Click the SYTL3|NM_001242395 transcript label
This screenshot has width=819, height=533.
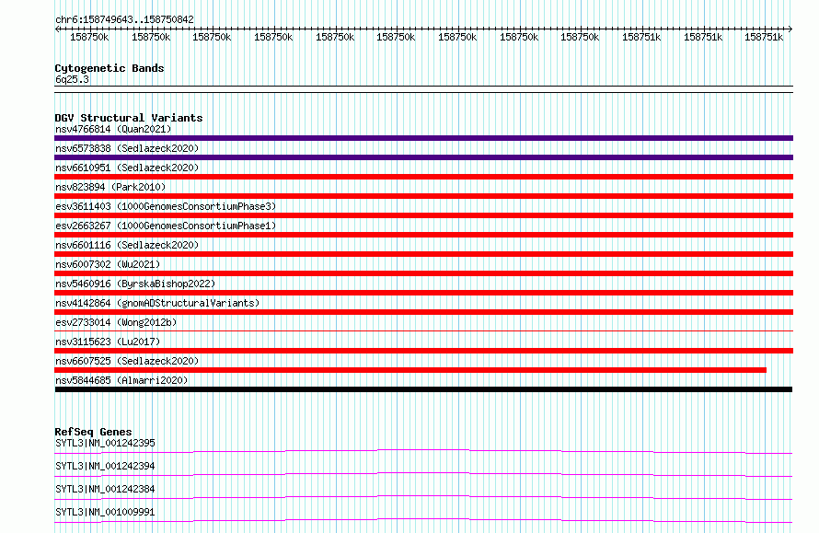[105, 443]
